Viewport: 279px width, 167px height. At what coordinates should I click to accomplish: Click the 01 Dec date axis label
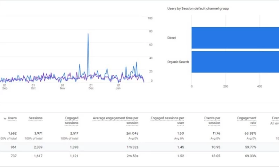[91, 87]
